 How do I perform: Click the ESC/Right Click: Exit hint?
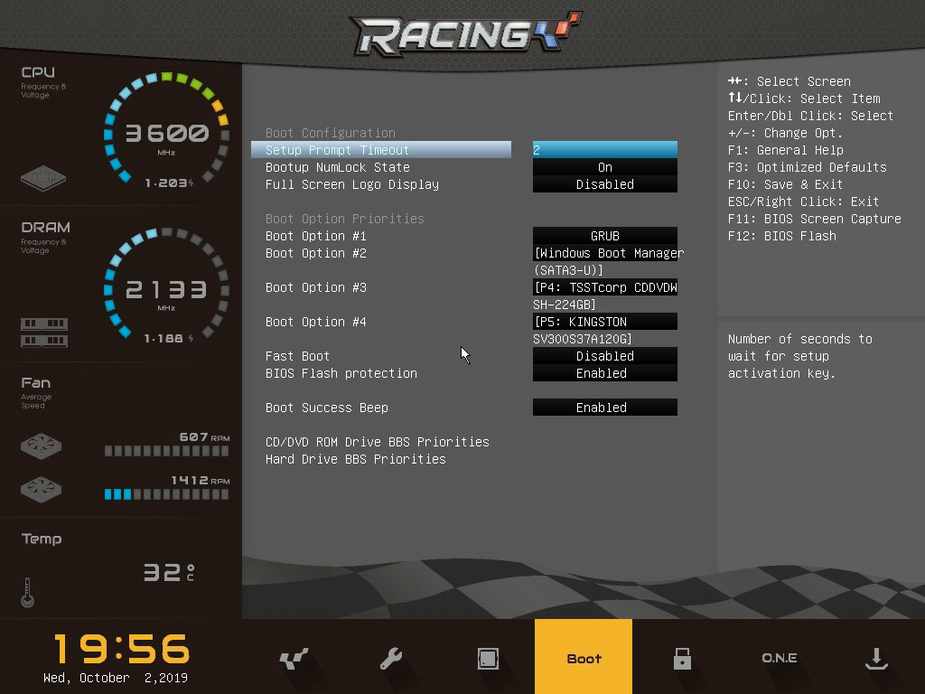click(803, 202)
